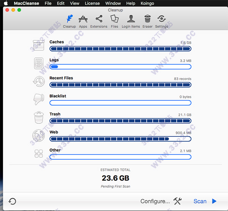
Task: Click the 21.1 GB Trash size
Action: click(185, 115)
